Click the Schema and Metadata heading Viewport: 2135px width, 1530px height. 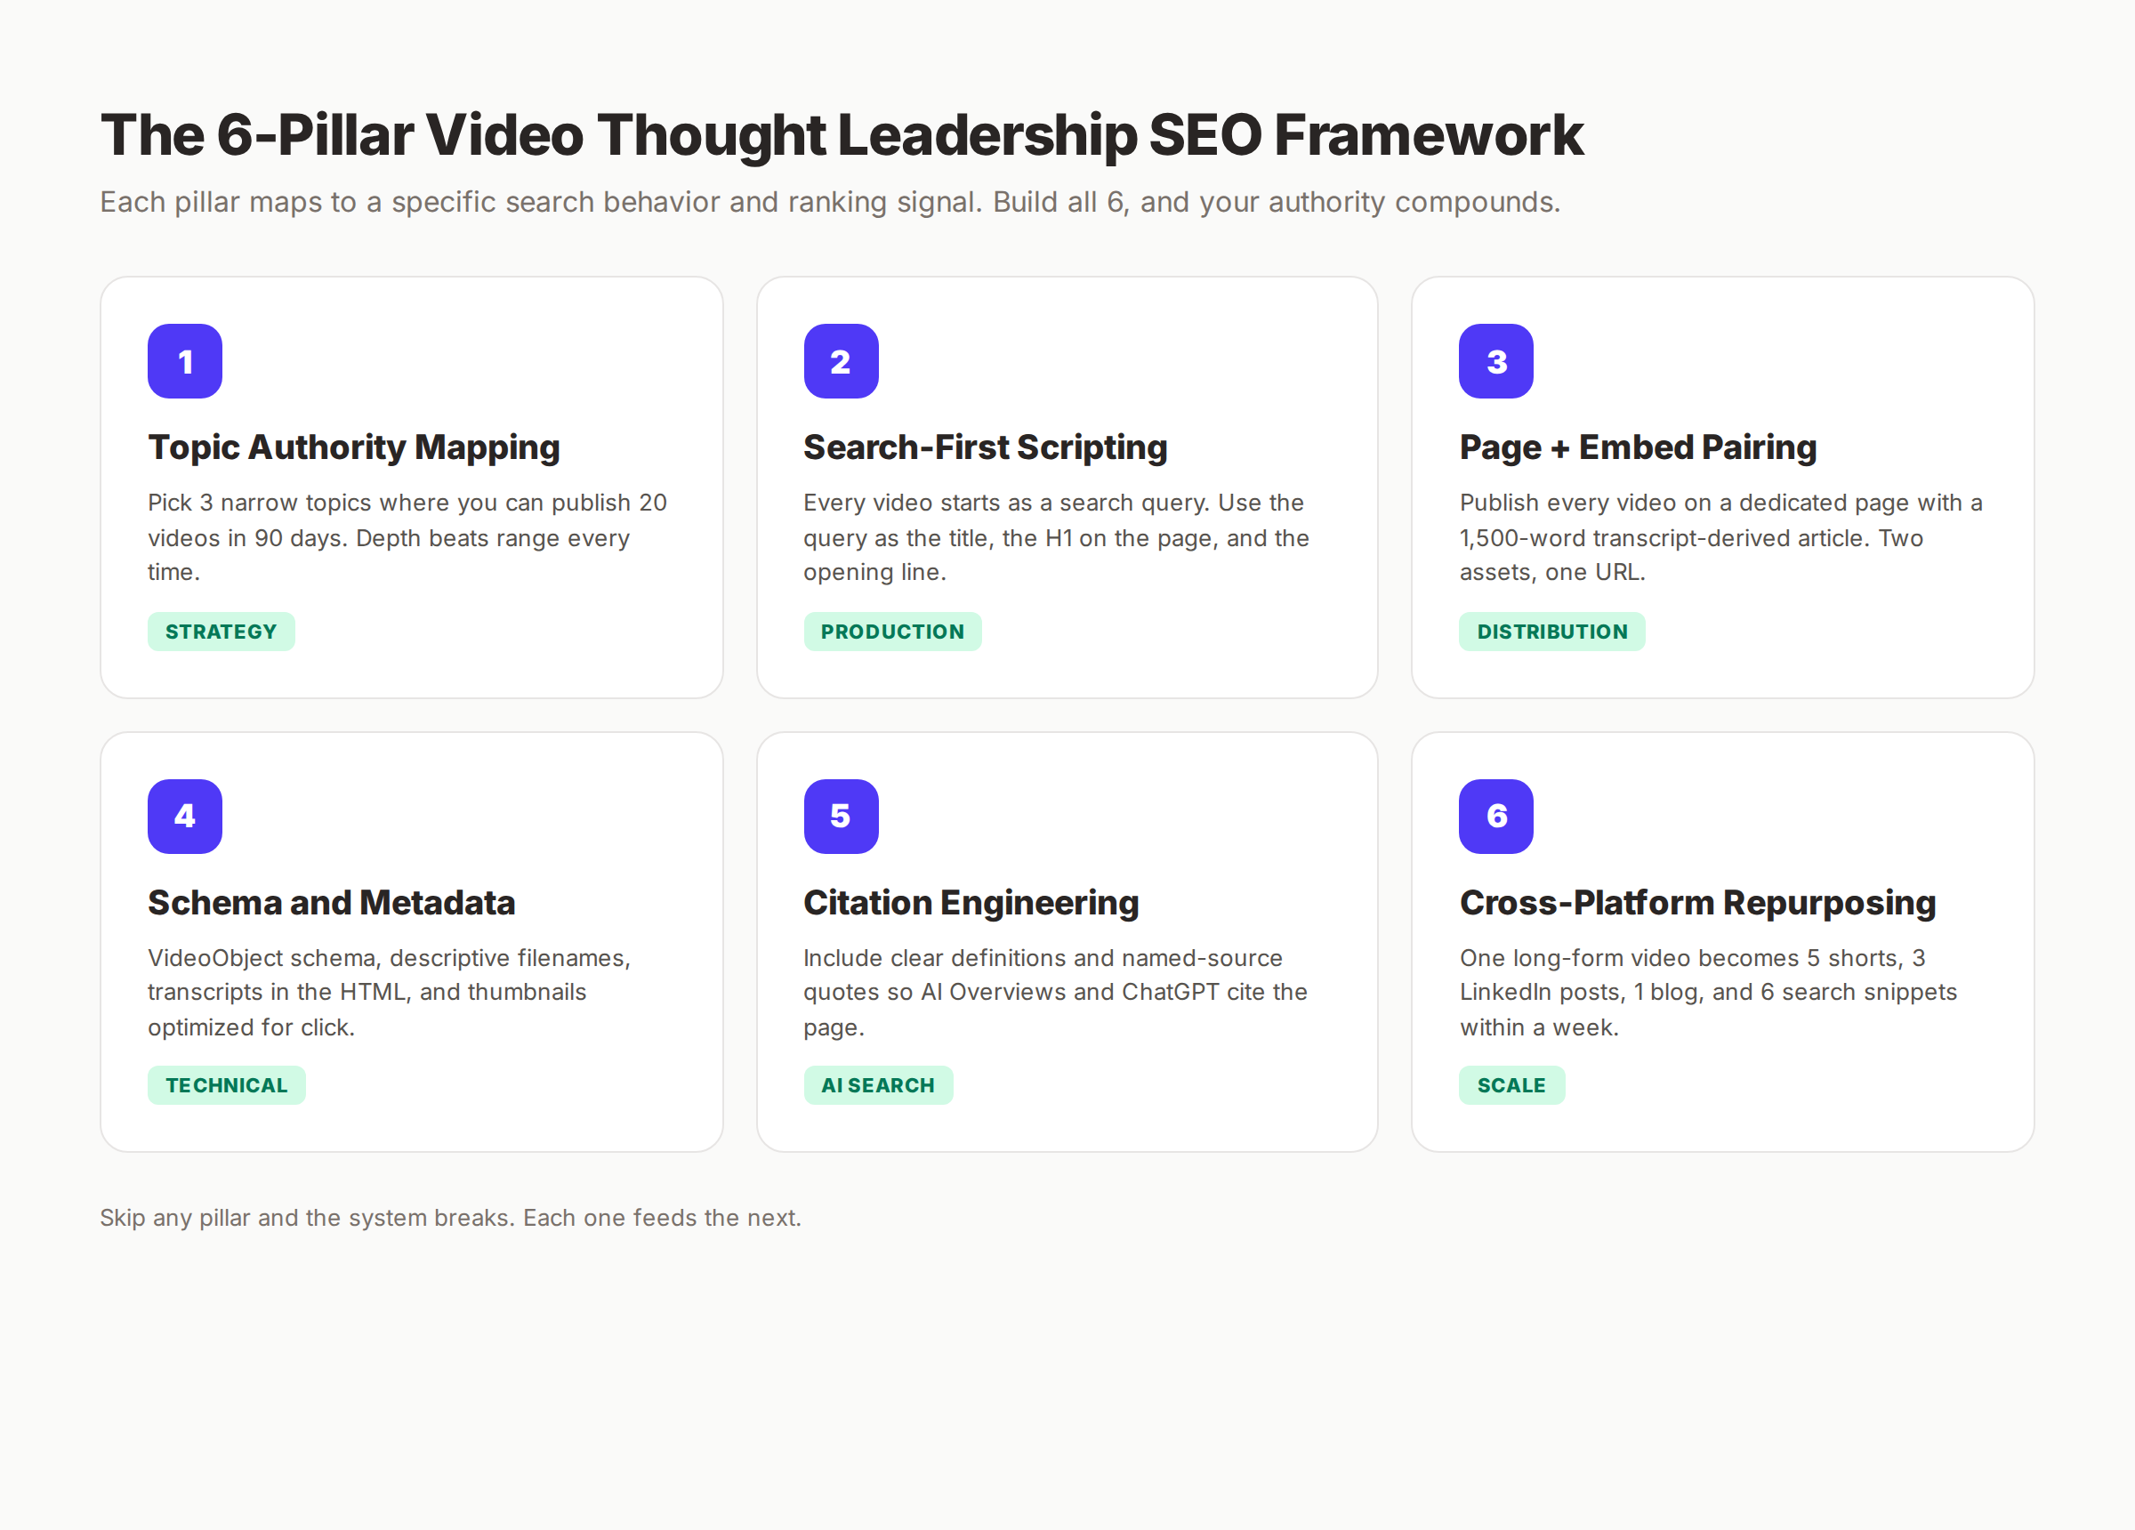pos(331,903)
